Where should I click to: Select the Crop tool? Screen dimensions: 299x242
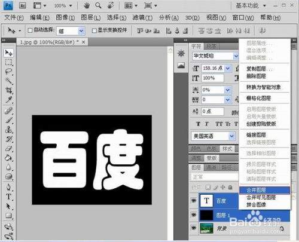click(8, 90)
